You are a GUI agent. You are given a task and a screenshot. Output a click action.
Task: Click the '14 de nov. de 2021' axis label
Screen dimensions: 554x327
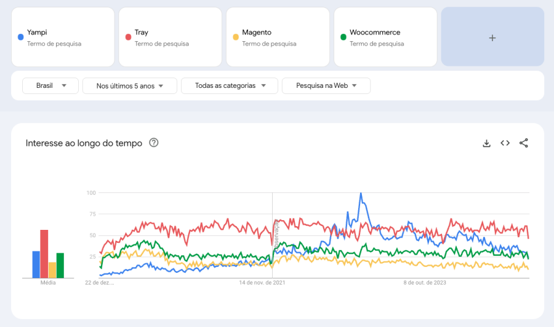(262, 283)
